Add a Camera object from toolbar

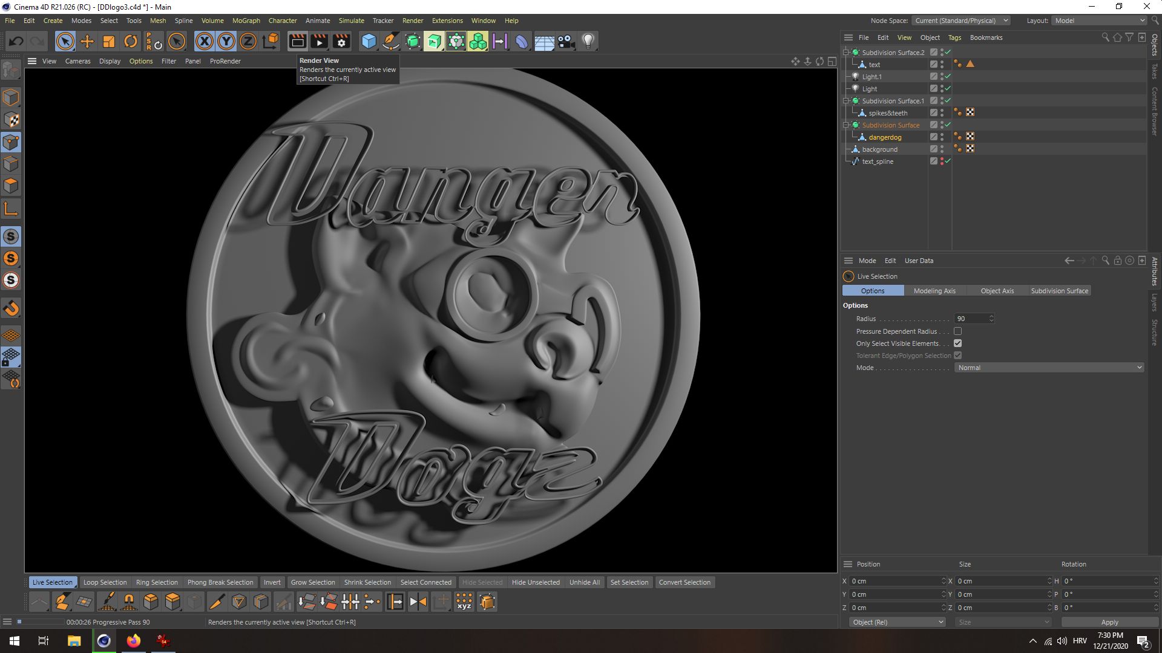(566, 41)
